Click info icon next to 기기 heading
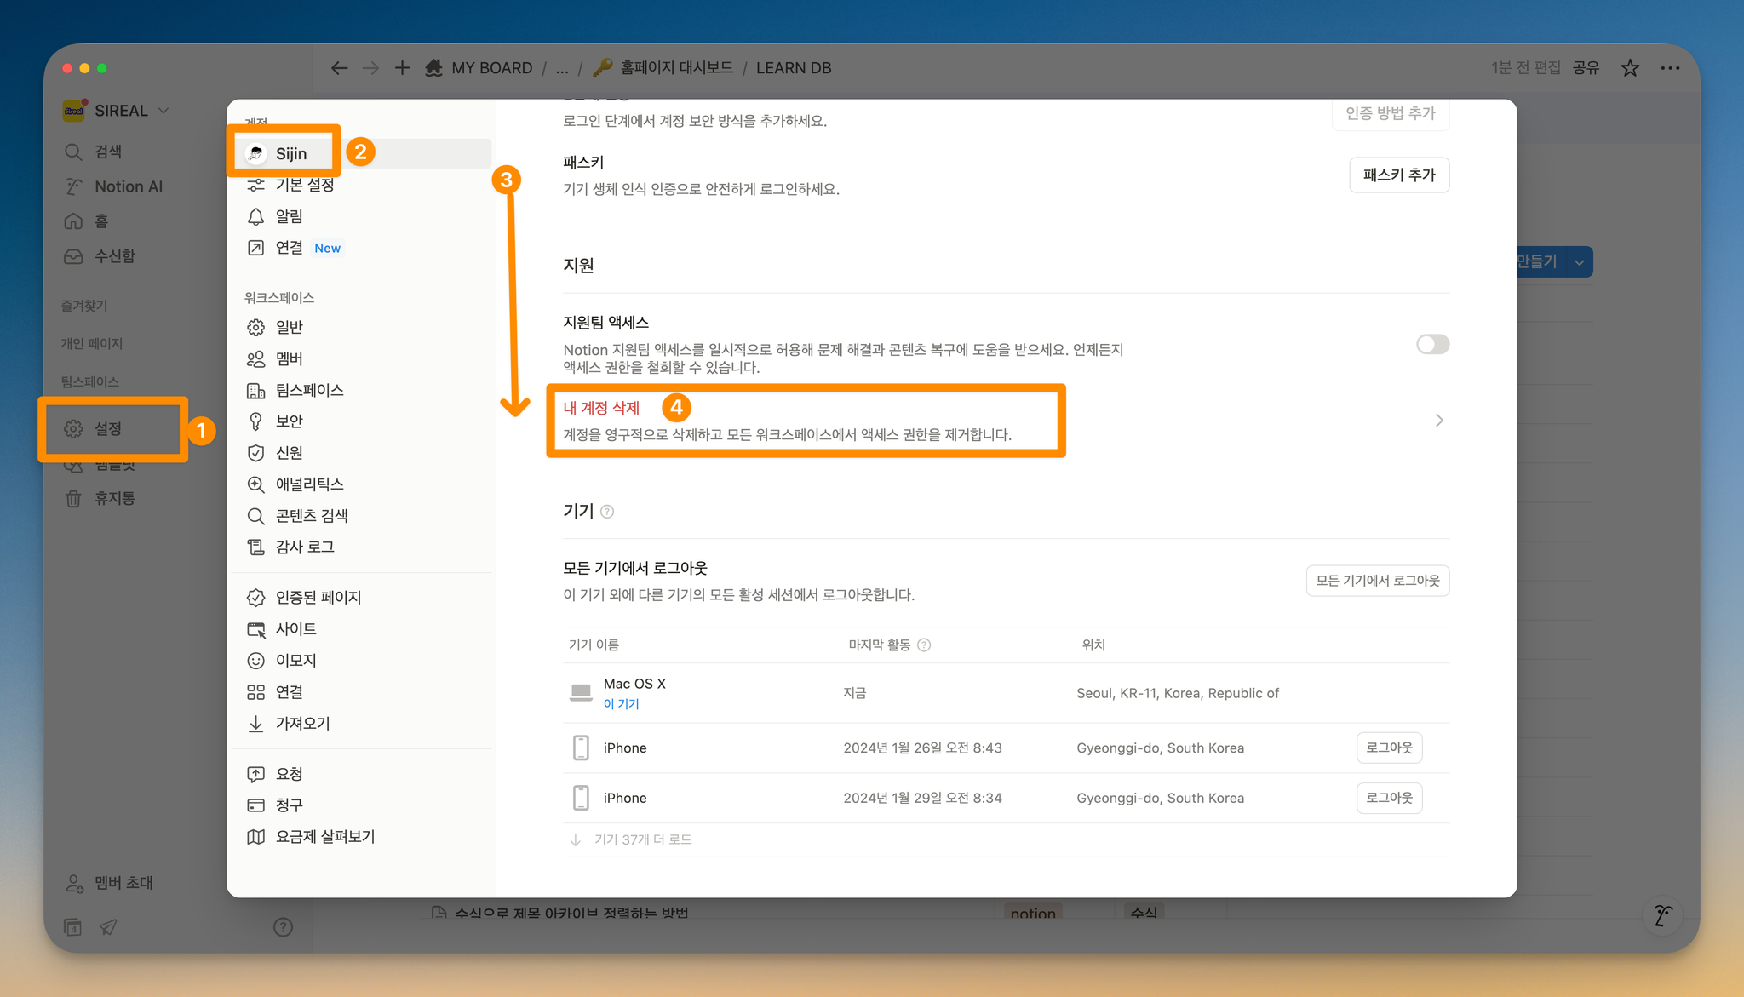 [x=607, y=512]
